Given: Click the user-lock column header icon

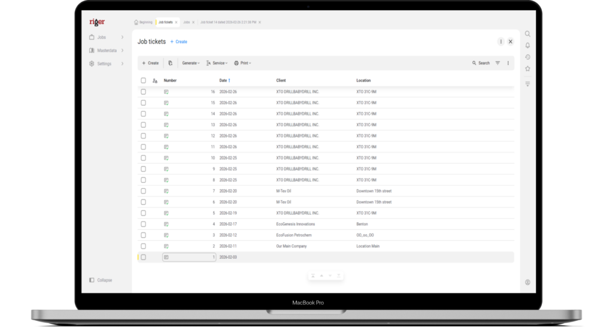Looking at the screenshot, I should point(155,81).
